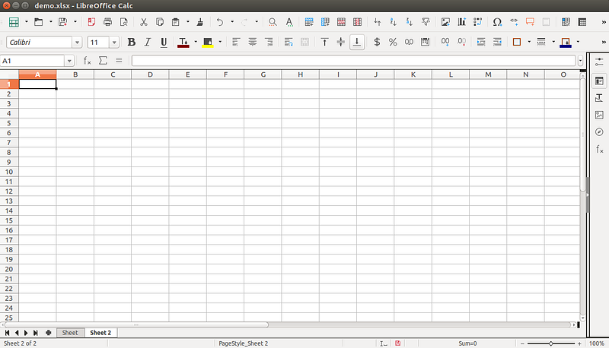609x348 pixels.
Task: Toggle Align Top
Action: 324,42
